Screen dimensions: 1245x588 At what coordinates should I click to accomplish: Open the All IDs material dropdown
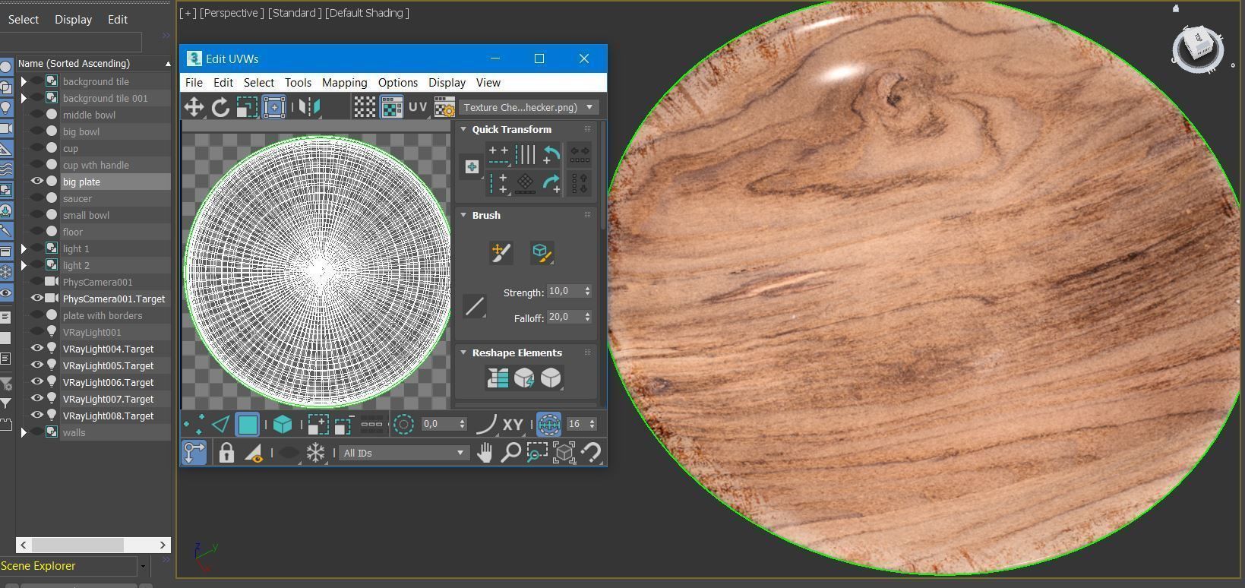403,453
